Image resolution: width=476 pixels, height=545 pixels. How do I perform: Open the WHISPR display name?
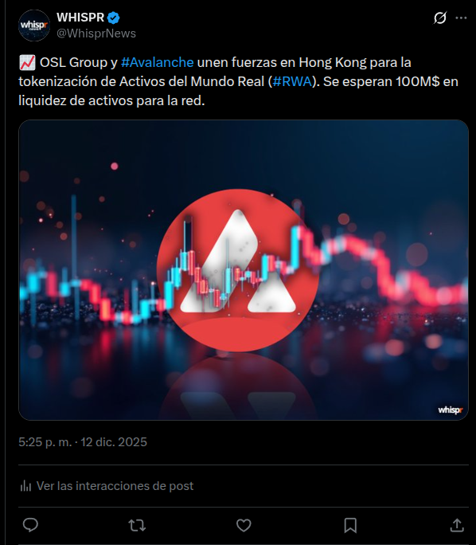coord(80,17)
